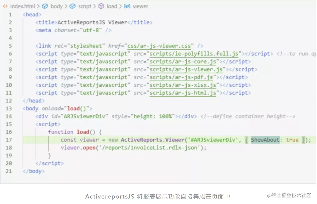The height and width of the screenshot is (204, 317).
Task: Click 'function load()' on line 16
Action: coord(72,132)
